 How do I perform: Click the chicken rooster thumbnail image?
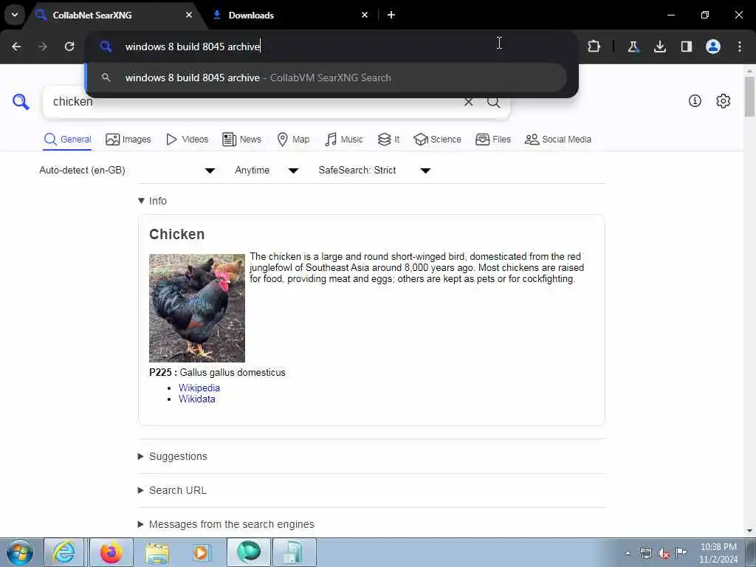pos(196,308)
